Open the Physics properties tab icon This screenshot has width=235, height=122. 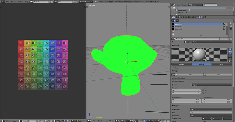click(204, 17)
